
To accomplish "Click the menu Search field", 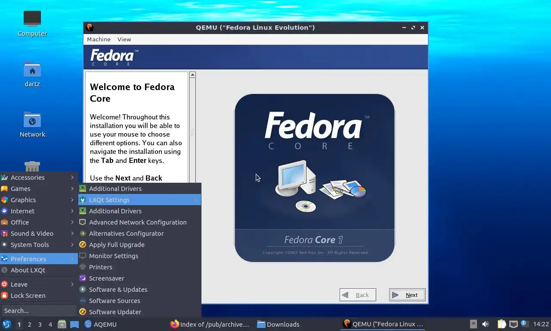I will (39, 311).
